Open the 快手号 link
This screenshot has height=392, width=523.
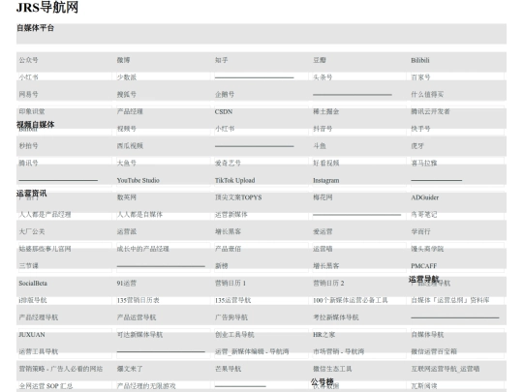[420, 129]
